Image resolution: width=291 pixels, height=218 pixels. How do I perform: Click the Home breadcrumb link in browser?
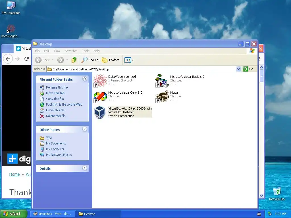14,175
